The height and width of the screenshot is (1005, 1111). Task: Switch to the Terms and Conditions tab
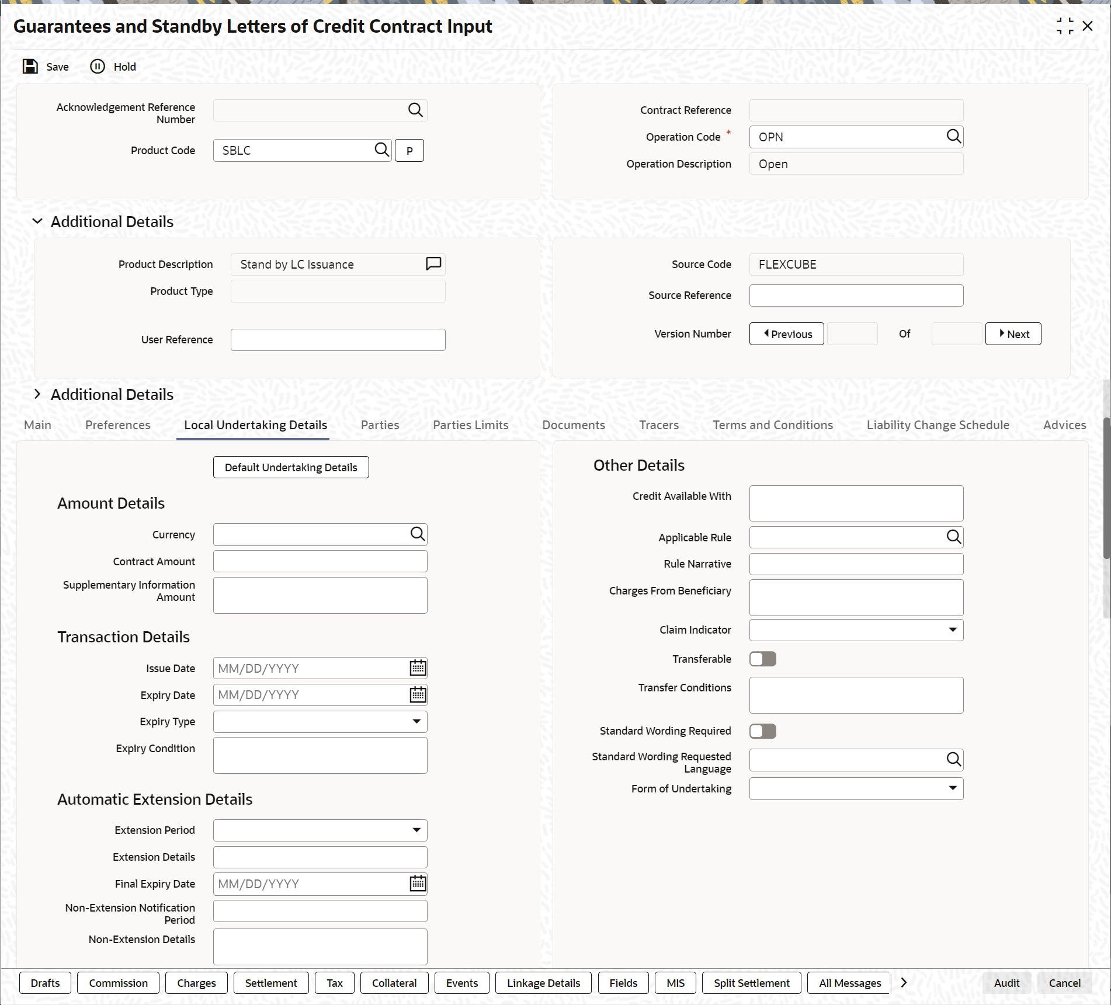coord(773,425)
